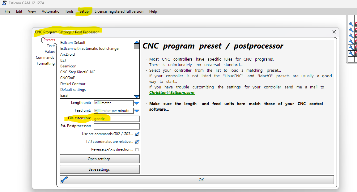
Task: Toggle I / J coordinates are relative checkbox
Action: pyautogui.click(x=137, y=142)
